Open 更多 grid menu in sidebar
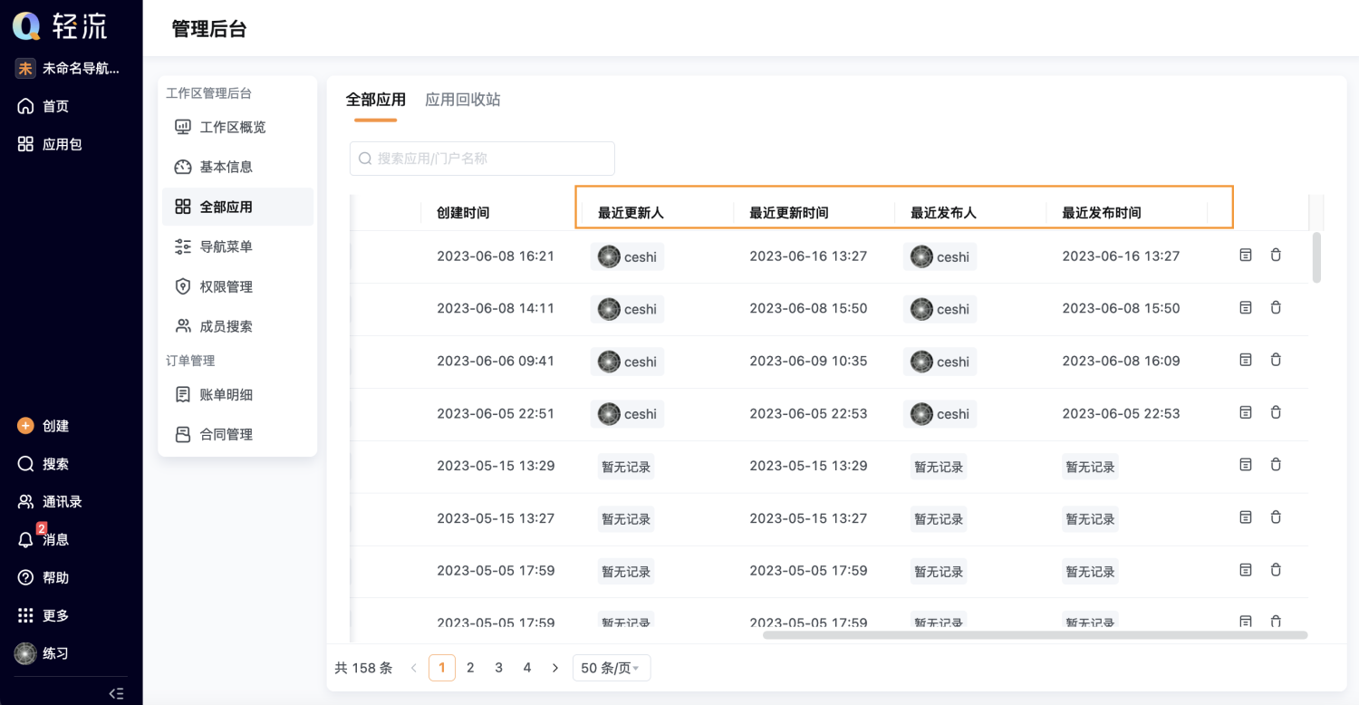This screenshot has height=705, width=1359. (43, 615)
